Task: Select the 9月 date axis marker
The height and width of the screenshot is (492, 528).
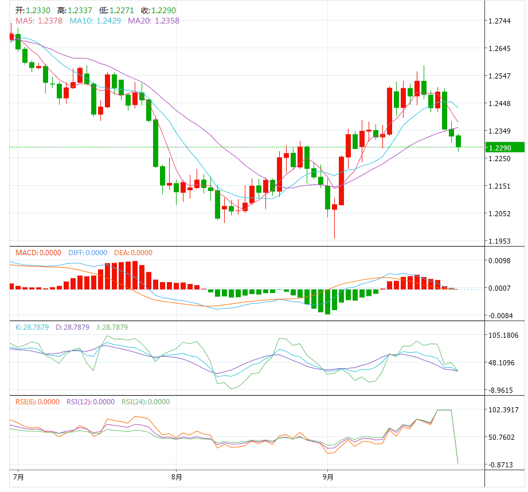Action: [x=328, y=477]
